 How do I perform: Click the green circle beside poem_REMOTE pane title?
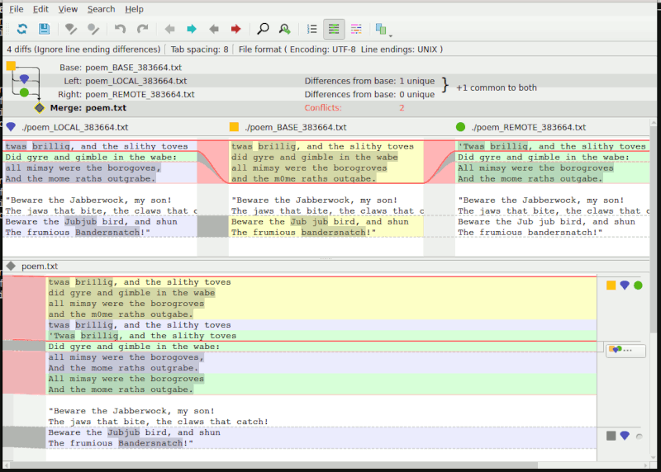pyautogui.click(x=460, y=127)
